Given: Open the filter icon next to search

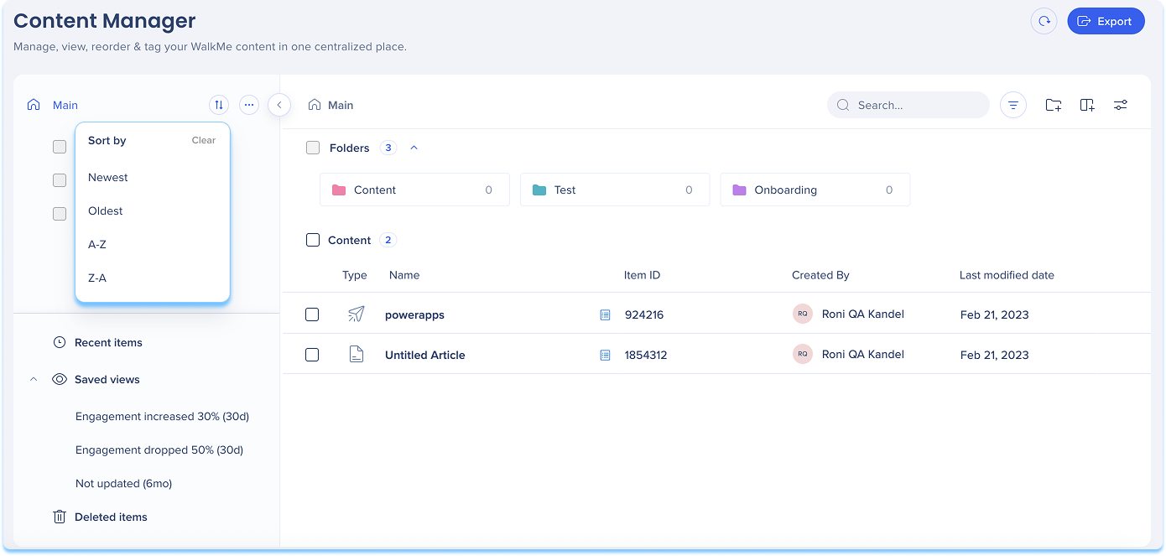Looking at the screenshot, I should click(x=1013, y=105).
